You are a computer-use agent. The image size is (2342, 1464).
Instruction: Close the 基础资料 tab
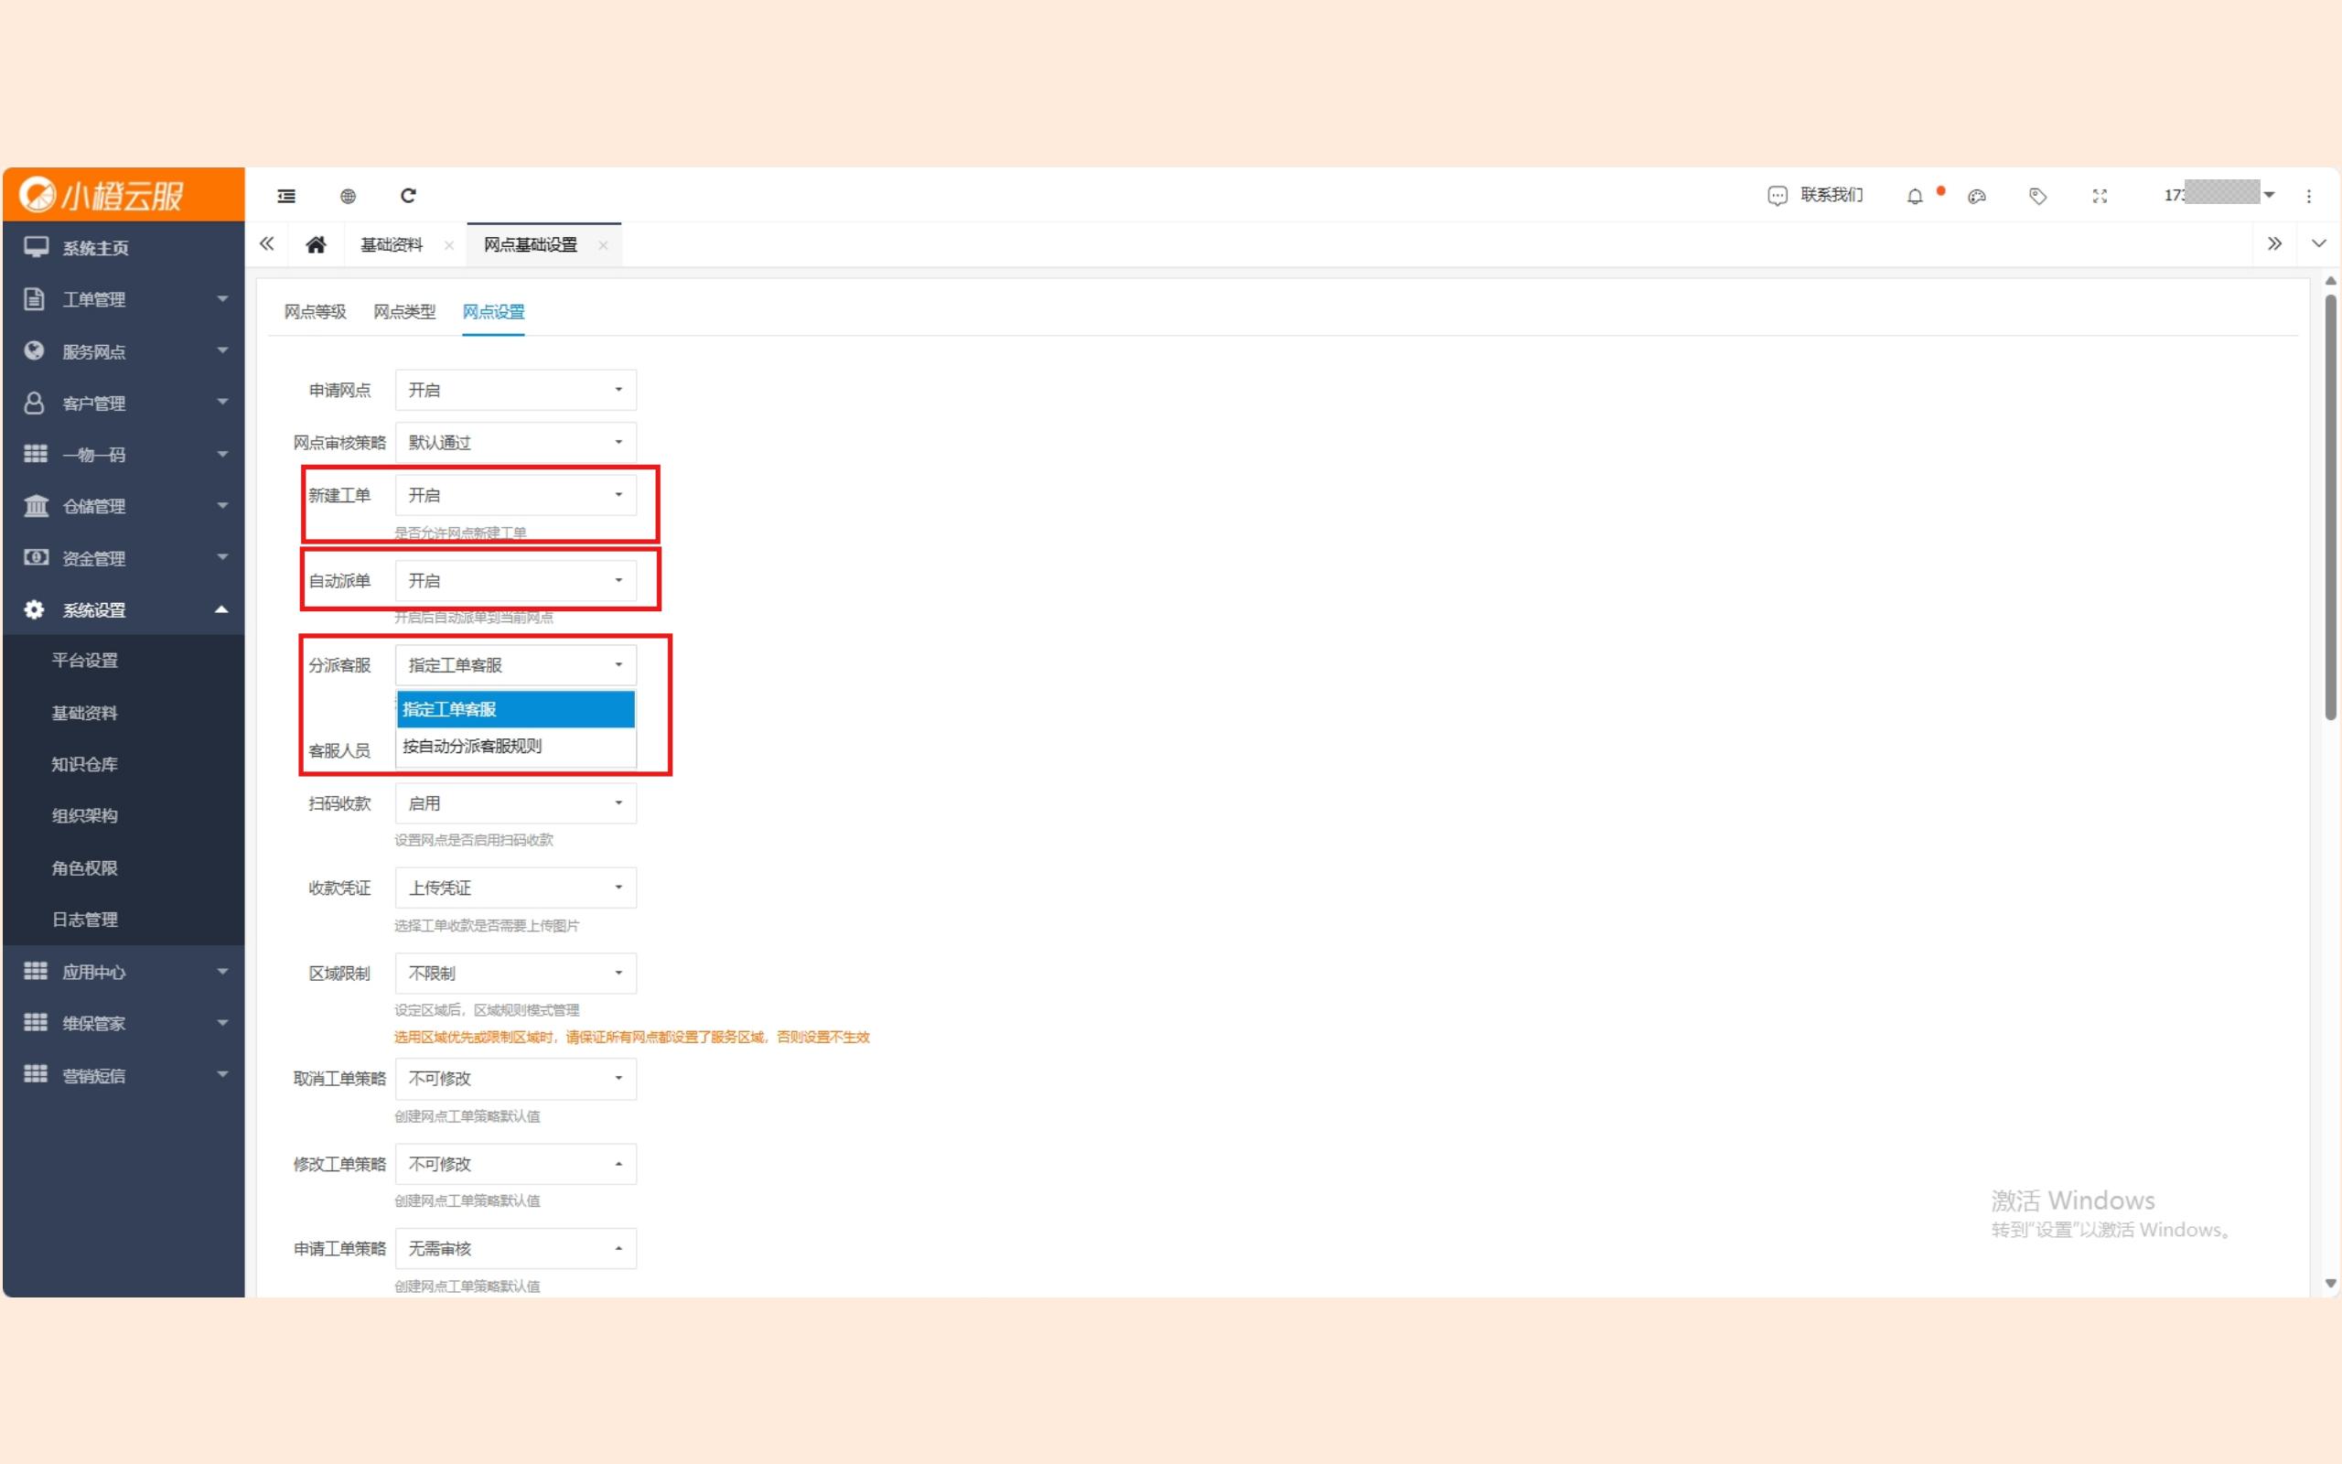(449, 246)
